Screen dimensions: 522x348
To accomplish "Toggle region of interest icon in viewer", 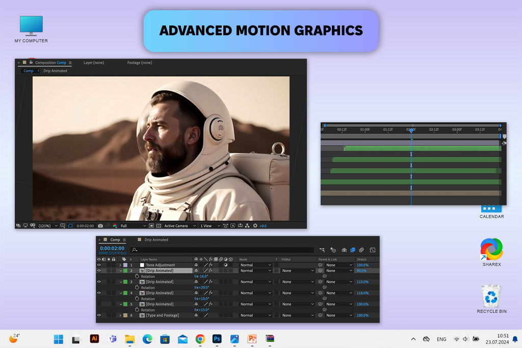I will click(151, 226).
